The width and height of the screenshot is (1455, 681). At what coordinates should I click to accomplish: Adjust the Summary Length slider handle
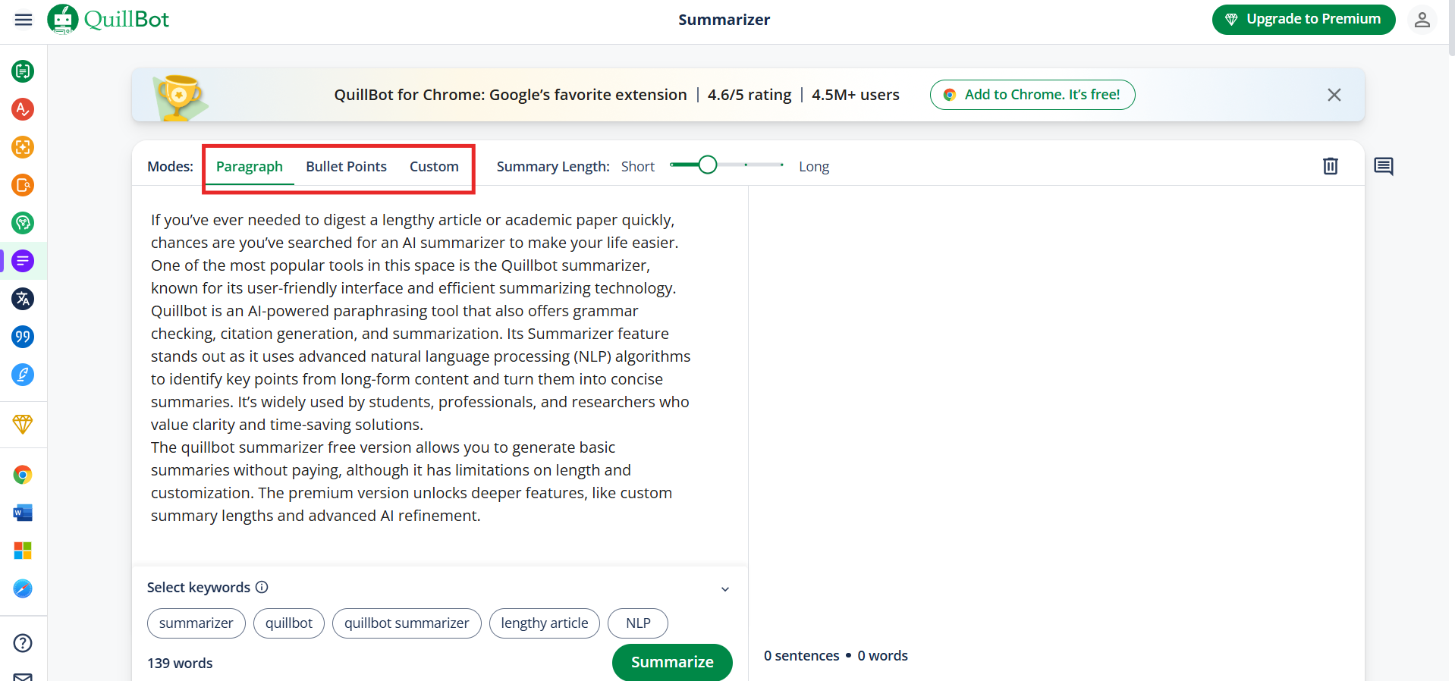pos(708,165)
